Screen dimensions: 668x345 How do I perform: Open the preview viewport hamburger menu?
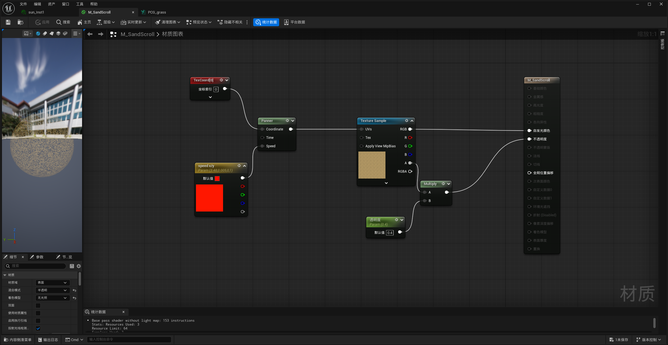pyautogui.click(x=76, y=34)
